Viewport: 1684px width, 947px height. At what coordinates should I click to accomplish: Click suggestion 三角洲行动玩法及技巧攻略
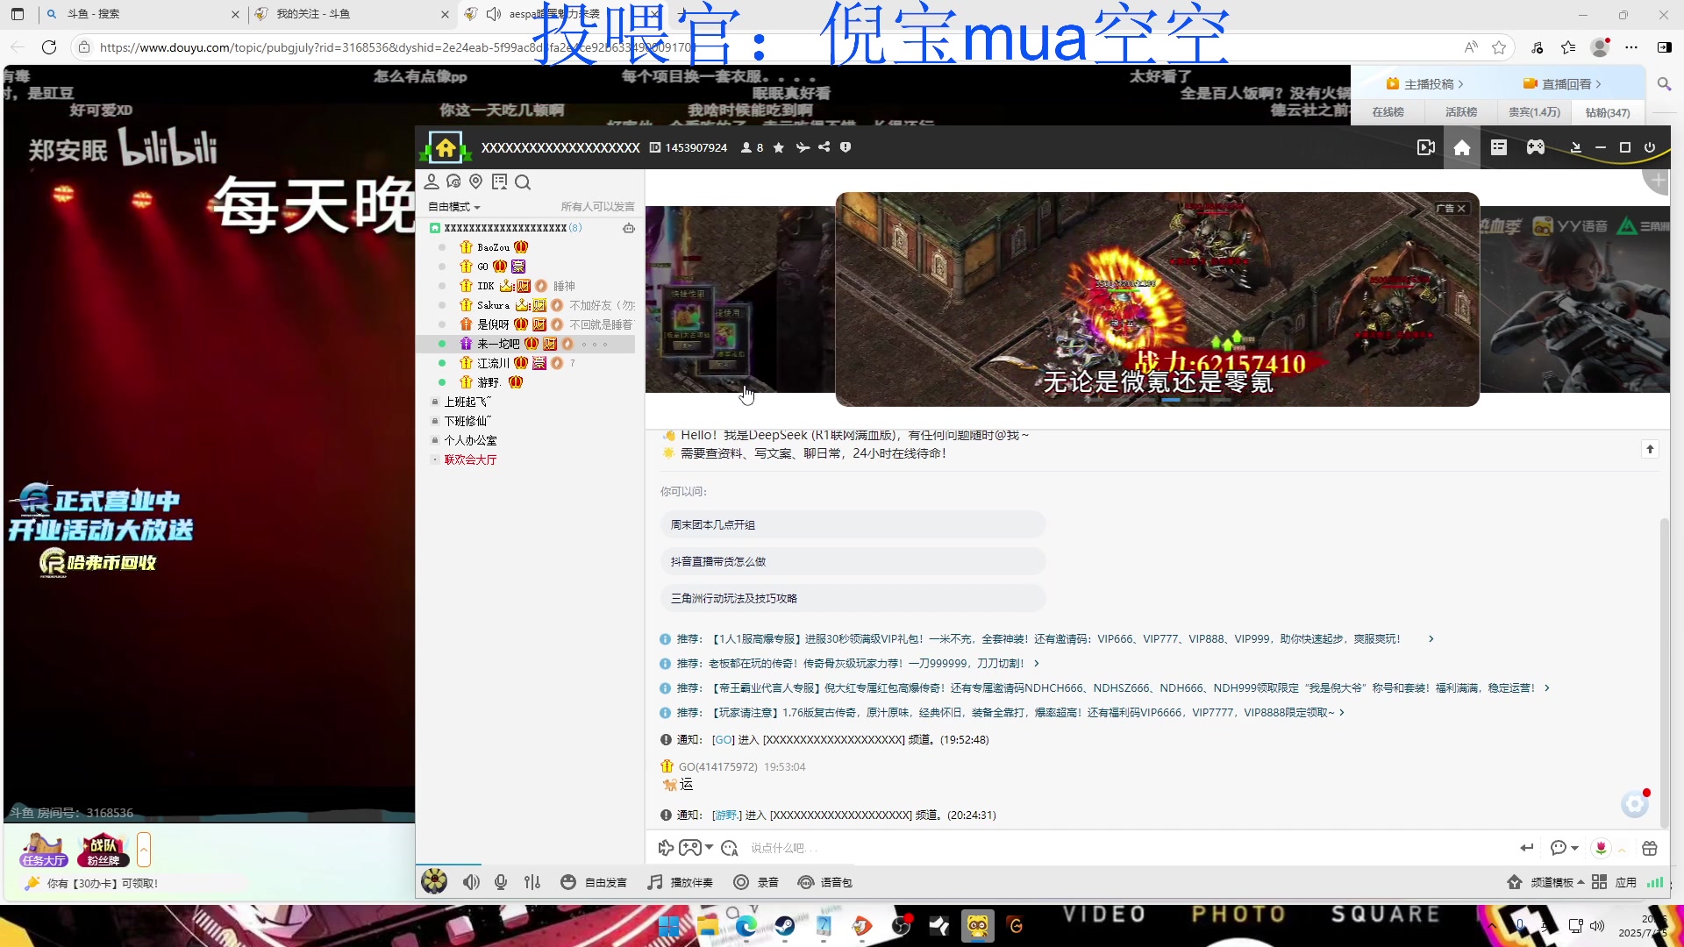point(853,598)
